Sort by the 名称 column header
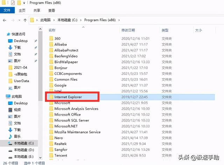Image resolution: width=224 pixels, height=165 pixels. [x=52, y=30]
